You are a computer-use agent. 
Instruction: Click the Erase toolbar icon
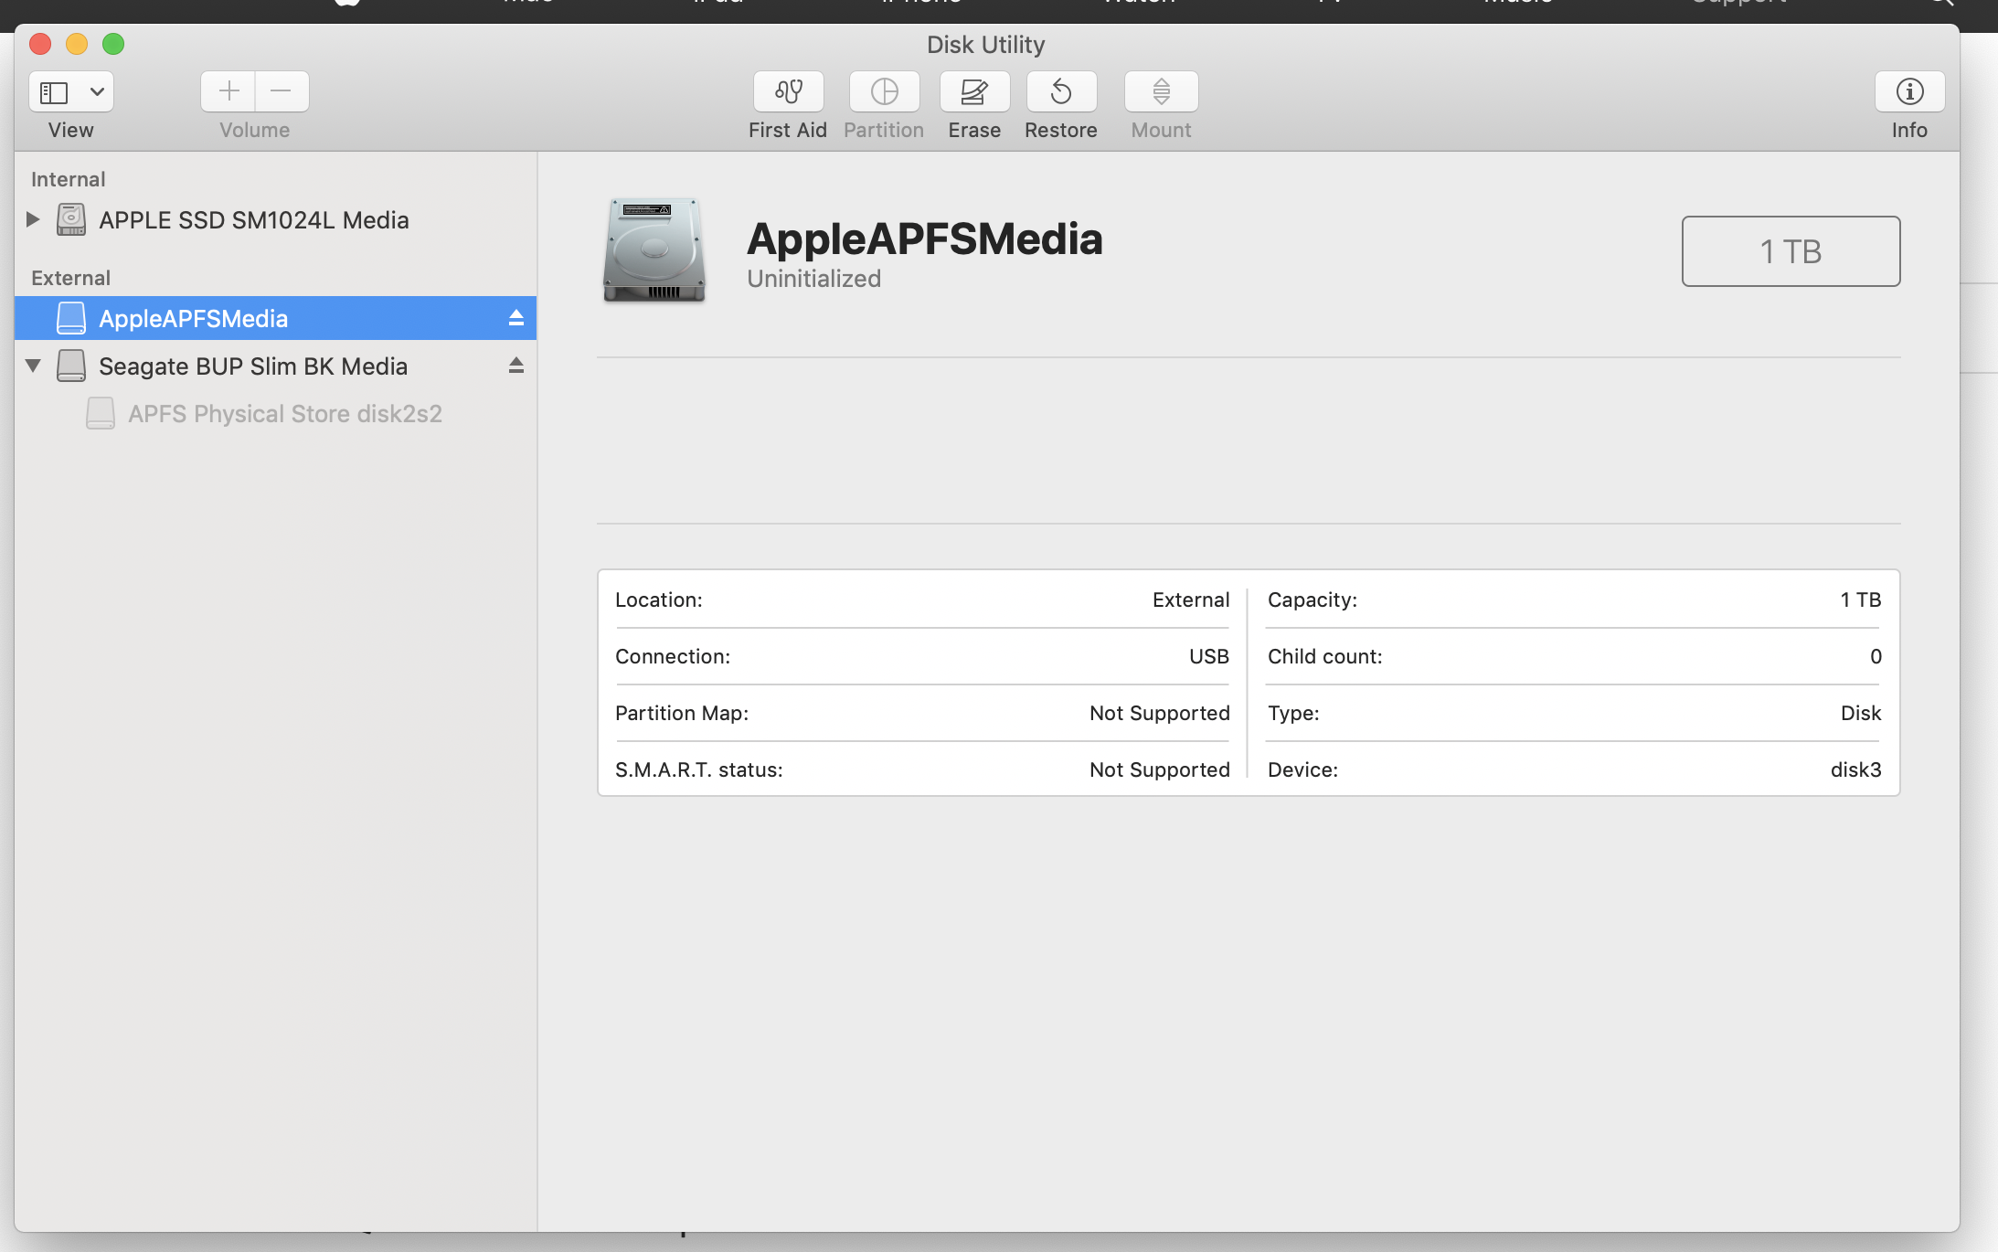pyautogui.click(x=974, y=91)
